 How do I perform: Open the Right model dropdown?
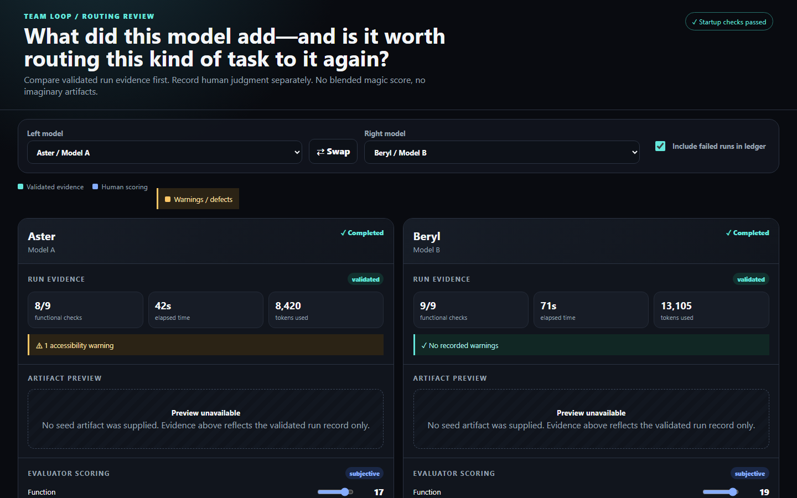[x=501, y=152]
